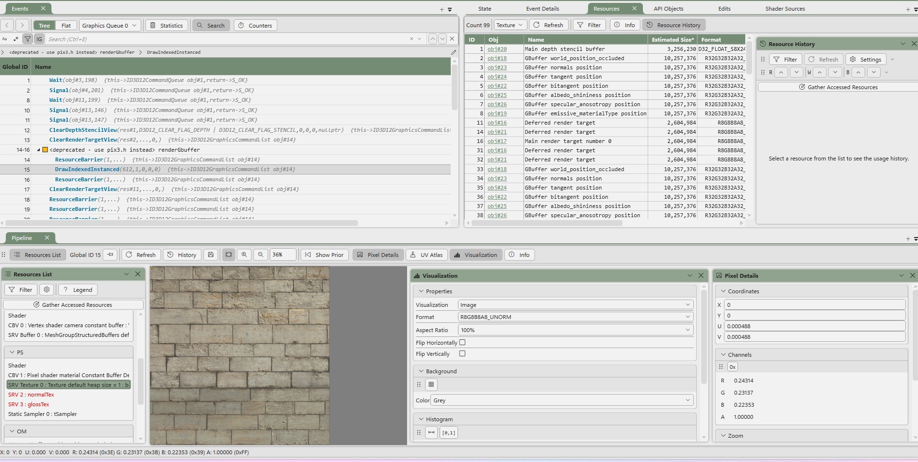Click the settings gear in Resources List
The height and width of the screenshot is (462, 918).
coord(47,290)
